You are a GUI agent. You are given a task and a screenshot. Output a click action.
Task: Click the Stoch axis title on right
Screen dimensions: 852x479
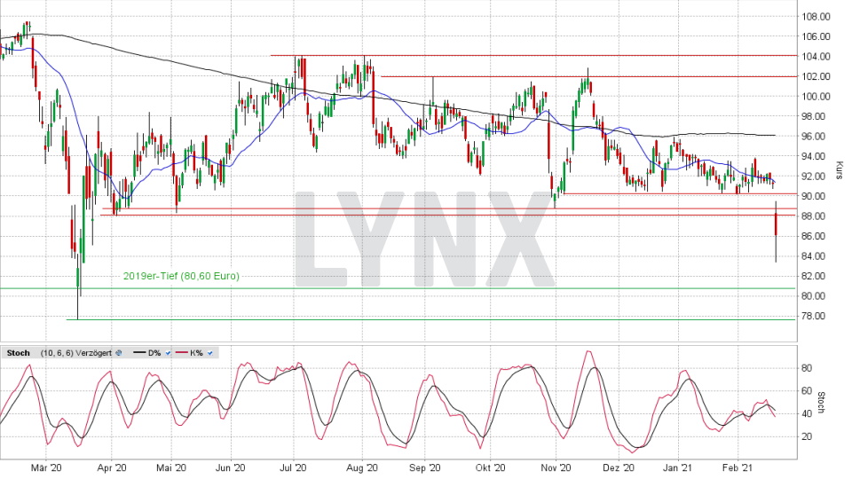pos(822,403)
